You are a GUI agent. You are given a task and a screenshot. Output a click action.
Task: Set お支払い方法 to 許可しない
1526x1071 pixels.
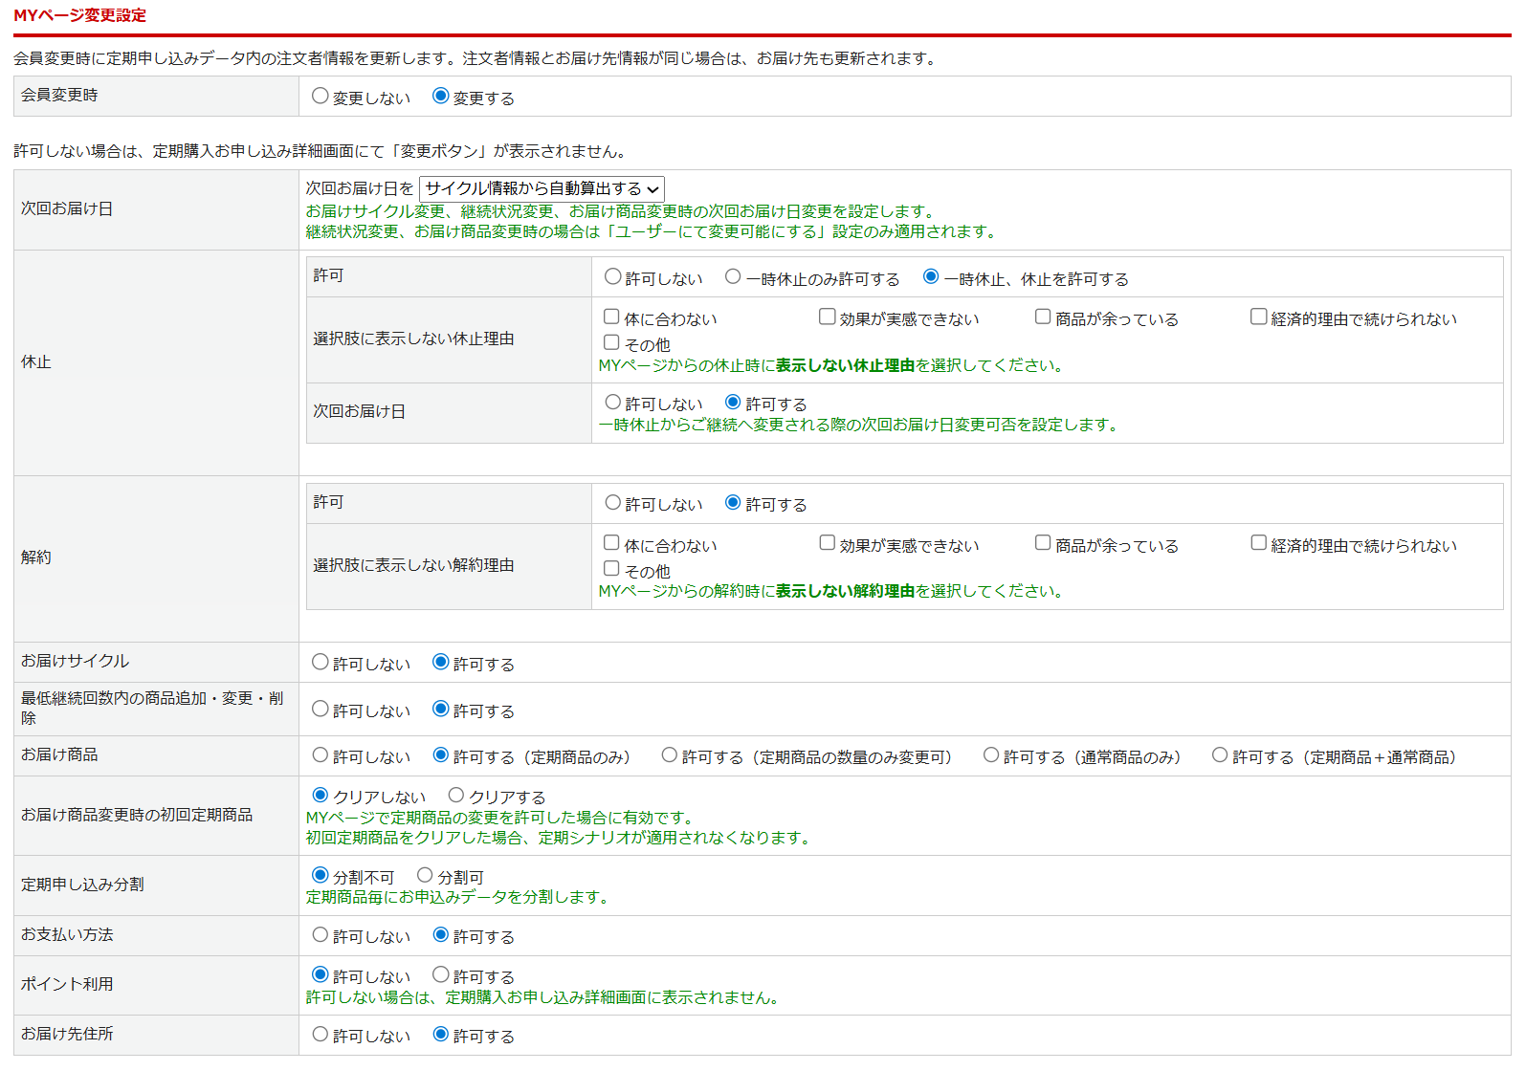point(321,935)
